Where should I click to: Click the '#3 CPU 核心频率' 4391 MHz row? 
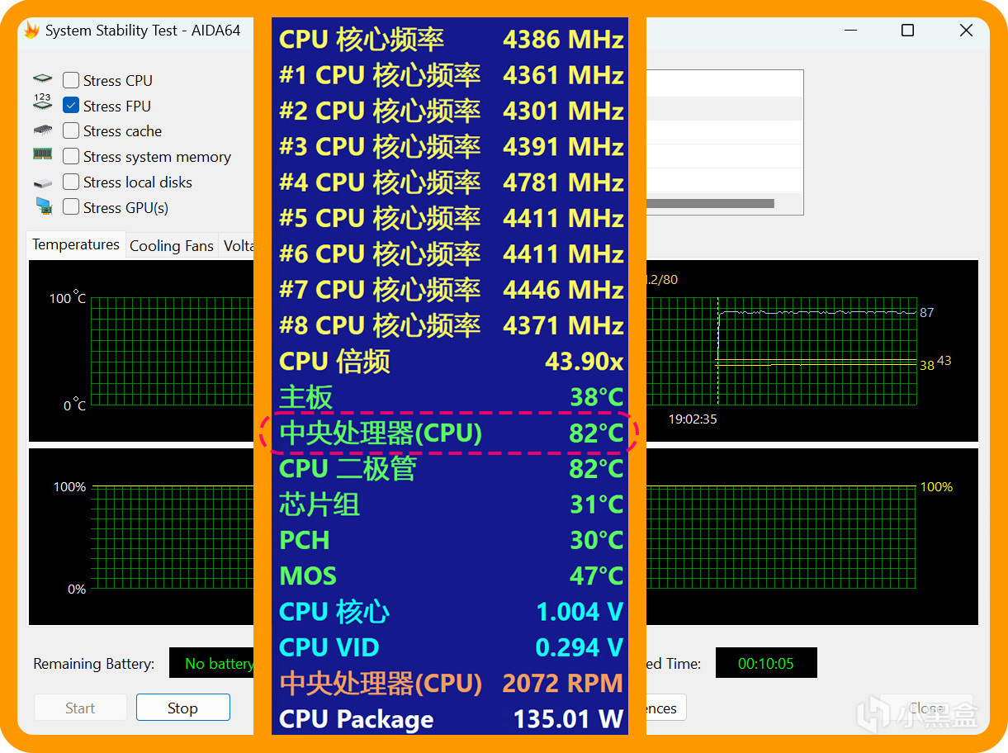451,146
